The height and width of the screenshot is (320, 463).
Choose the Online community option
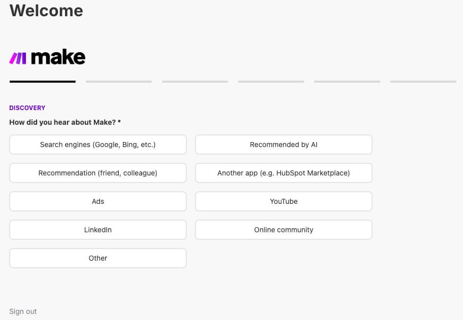point(283,230)
